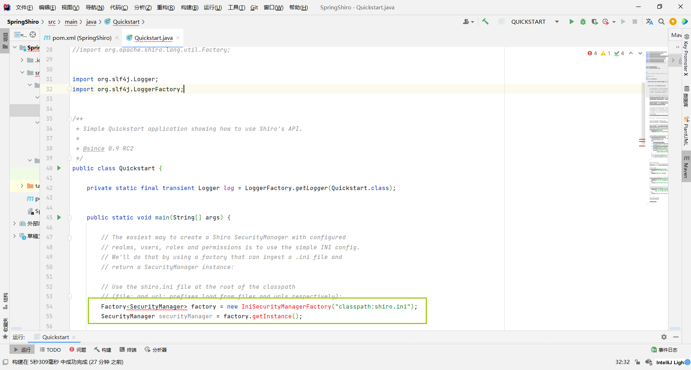Click the Build project hammer icon
This screenshot has width=691, height=370.
pyautogui.click(x=485, y=22)
